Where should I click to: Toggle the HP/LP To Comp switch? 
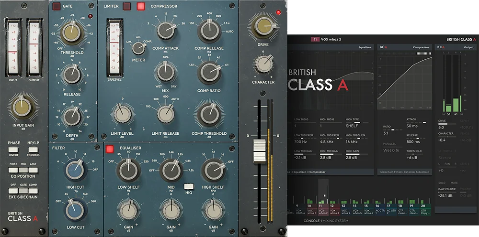click(x=33, y=150)
